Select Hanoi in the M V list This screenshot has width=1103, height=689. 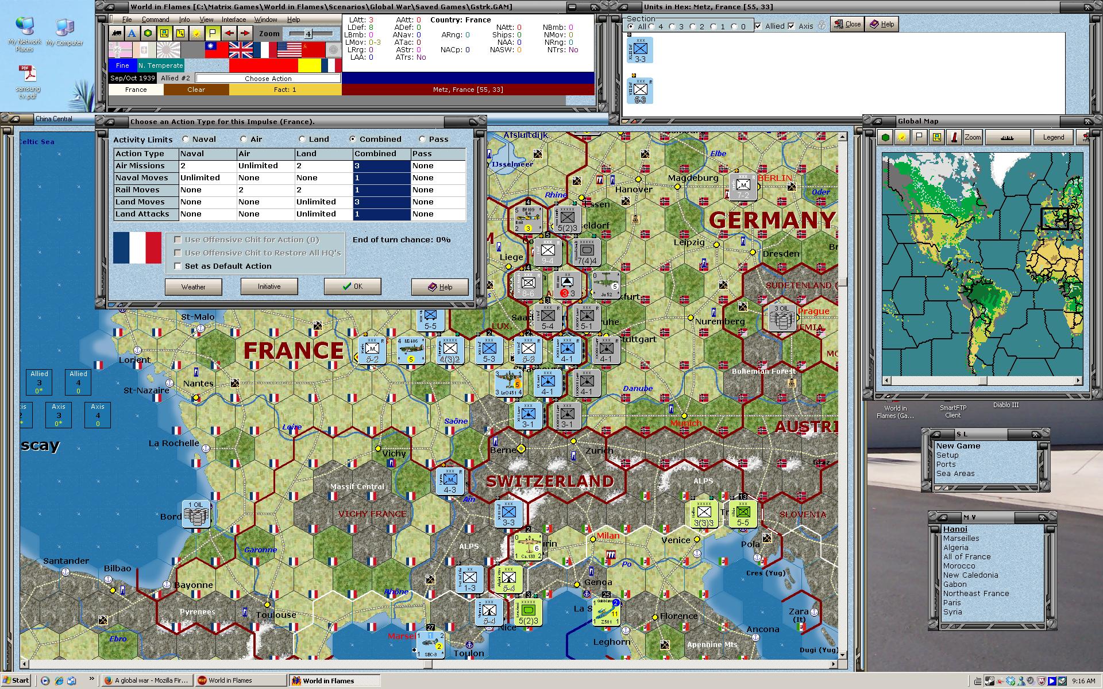(x=955, y=529)
